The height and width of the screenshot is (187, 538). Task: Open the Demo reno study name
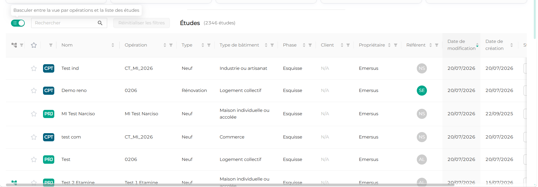[x=74, y=91]
